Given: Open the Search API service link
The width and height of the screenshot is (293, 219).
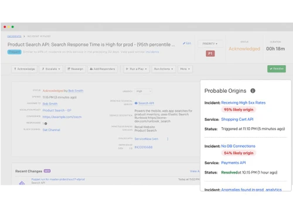Looking at the screenshot, I should click(146, 103).
